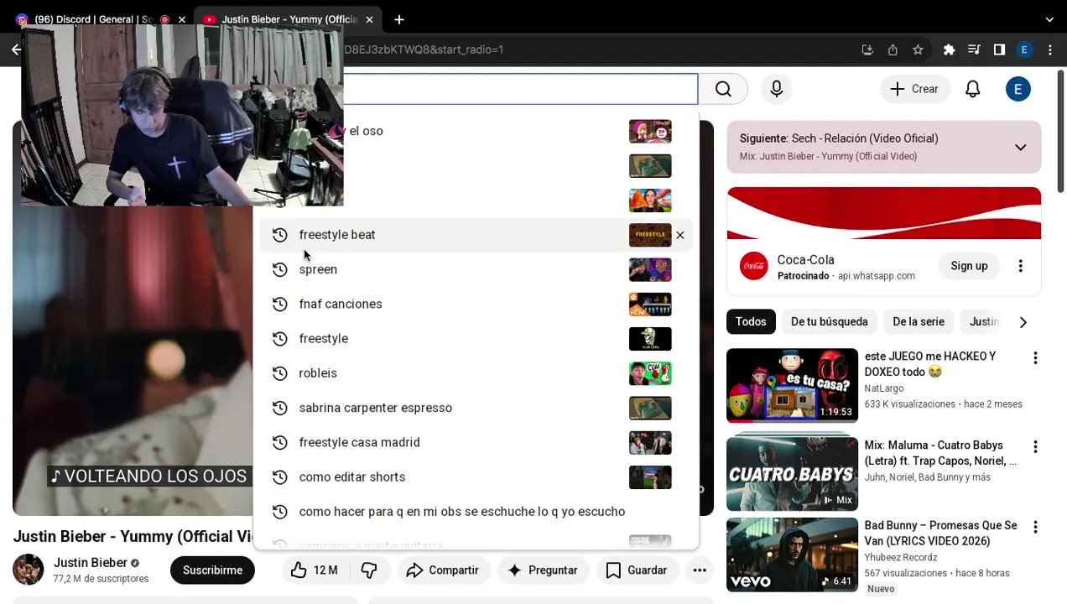Choose 'sabrina carpenter espresso' suggestion

coord(476,408)
